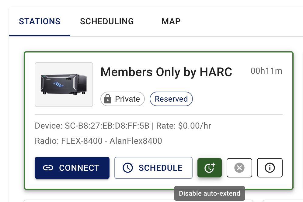
Task: Click the clock icon inside SCHEDULE button
Action: point(128,168)
